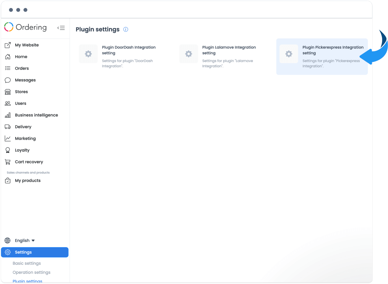Viewport: 388px width, 284px height.
Task: Open Plugin Pickerexpress Integration setting title
Action: point(333,50)
